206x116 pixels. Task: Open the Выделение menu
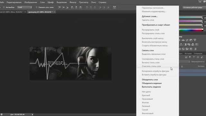pyautogui.click(x=61, y=2)
